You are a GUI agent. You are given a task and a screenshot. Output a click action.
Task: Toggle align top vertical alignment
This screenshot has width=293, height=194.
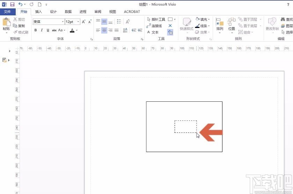pos(98,21)
